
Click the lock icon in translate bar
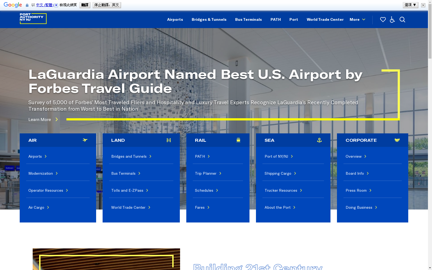(27, 5)
